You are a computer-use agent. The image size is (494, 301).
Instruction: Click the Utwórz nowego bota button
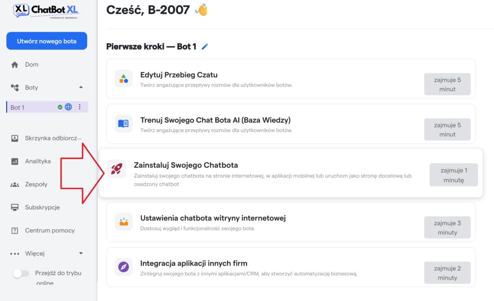(47, 41)
